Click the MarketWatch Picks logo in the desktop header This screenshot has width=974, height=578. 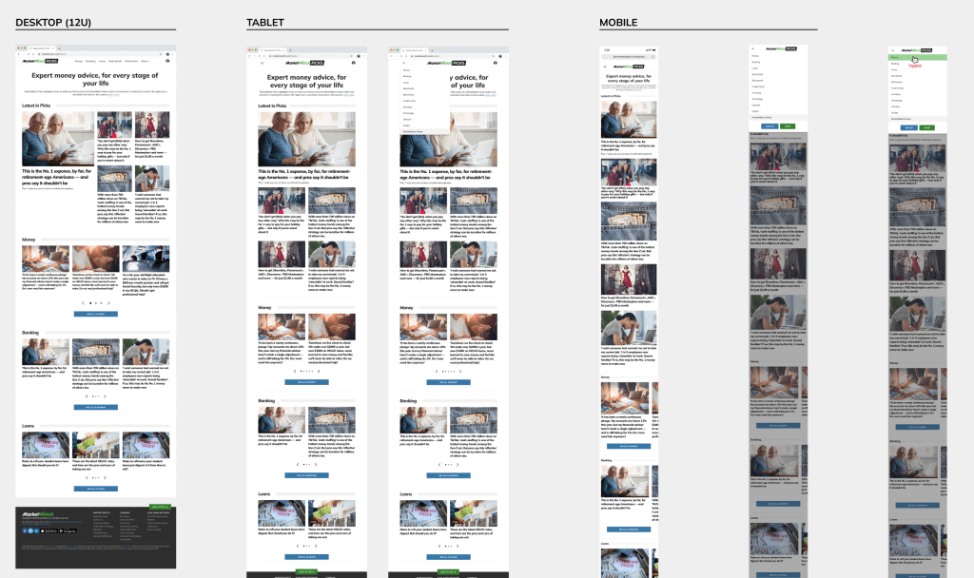(x=40, y=61)
